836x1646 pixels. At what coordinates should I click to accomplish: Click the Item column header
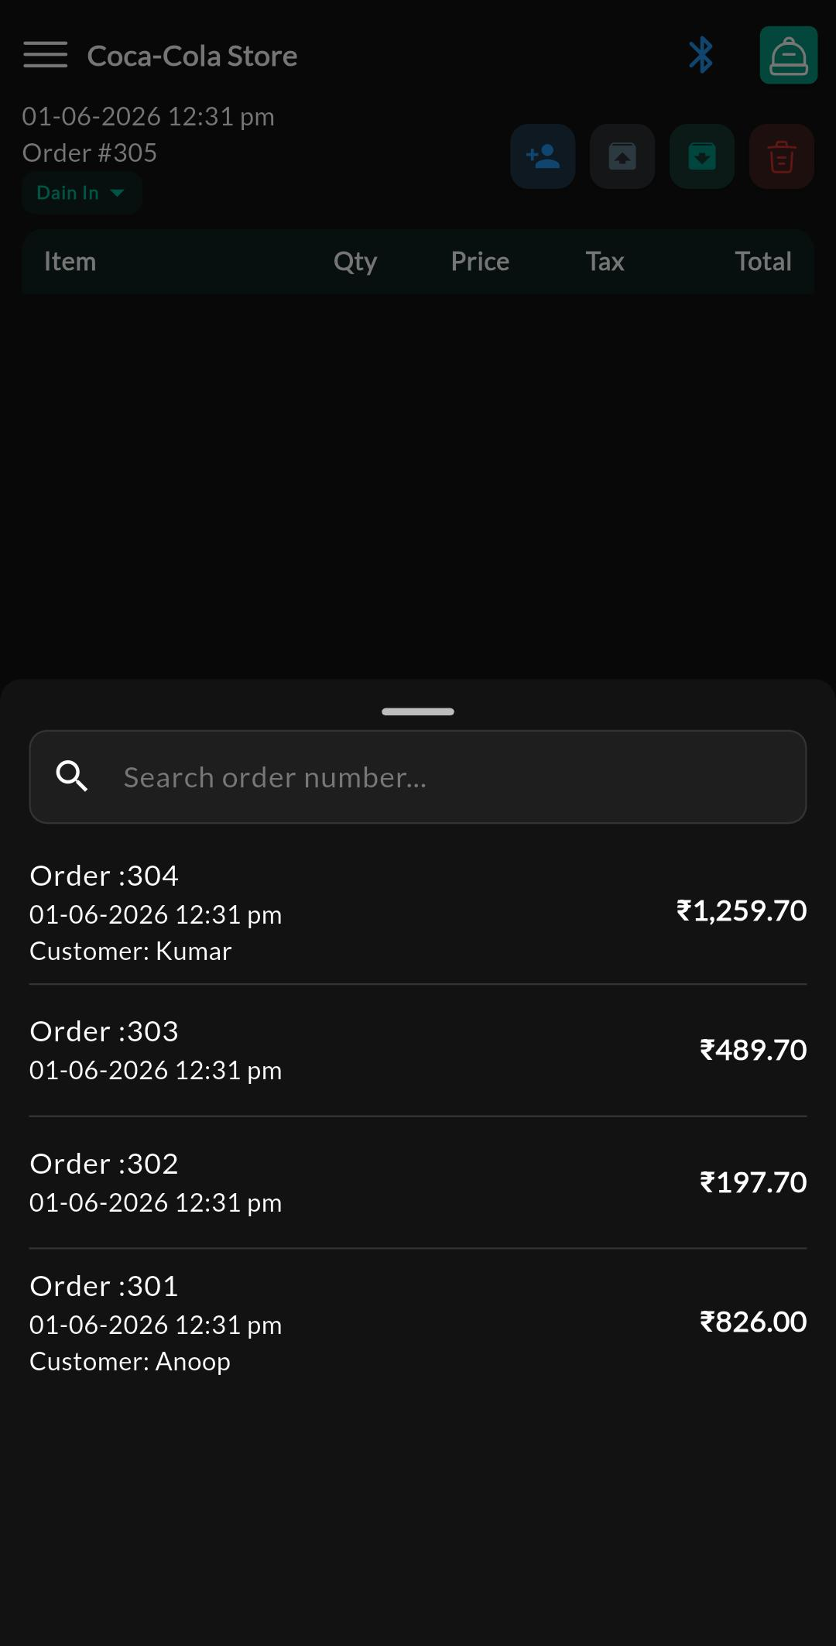(70, 261)
